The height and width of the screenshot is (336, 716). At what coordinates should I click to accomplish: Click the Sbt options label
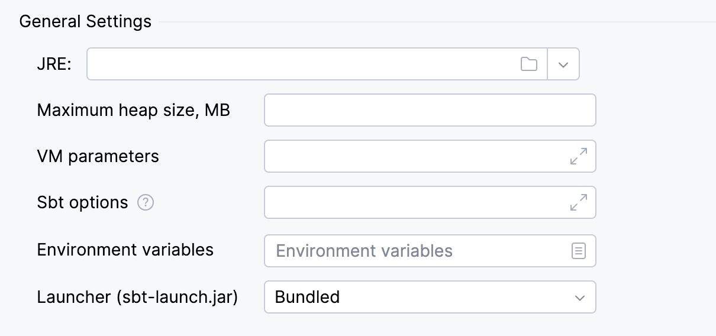[x=82, y=202]
